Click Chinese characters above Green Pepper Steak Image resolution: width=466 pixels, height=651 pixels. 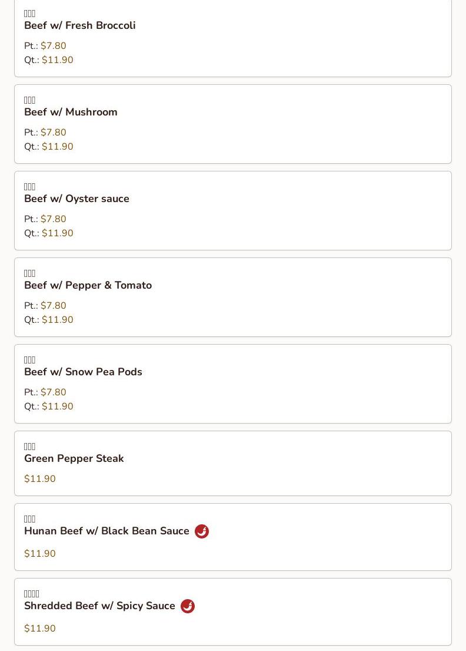30,447
